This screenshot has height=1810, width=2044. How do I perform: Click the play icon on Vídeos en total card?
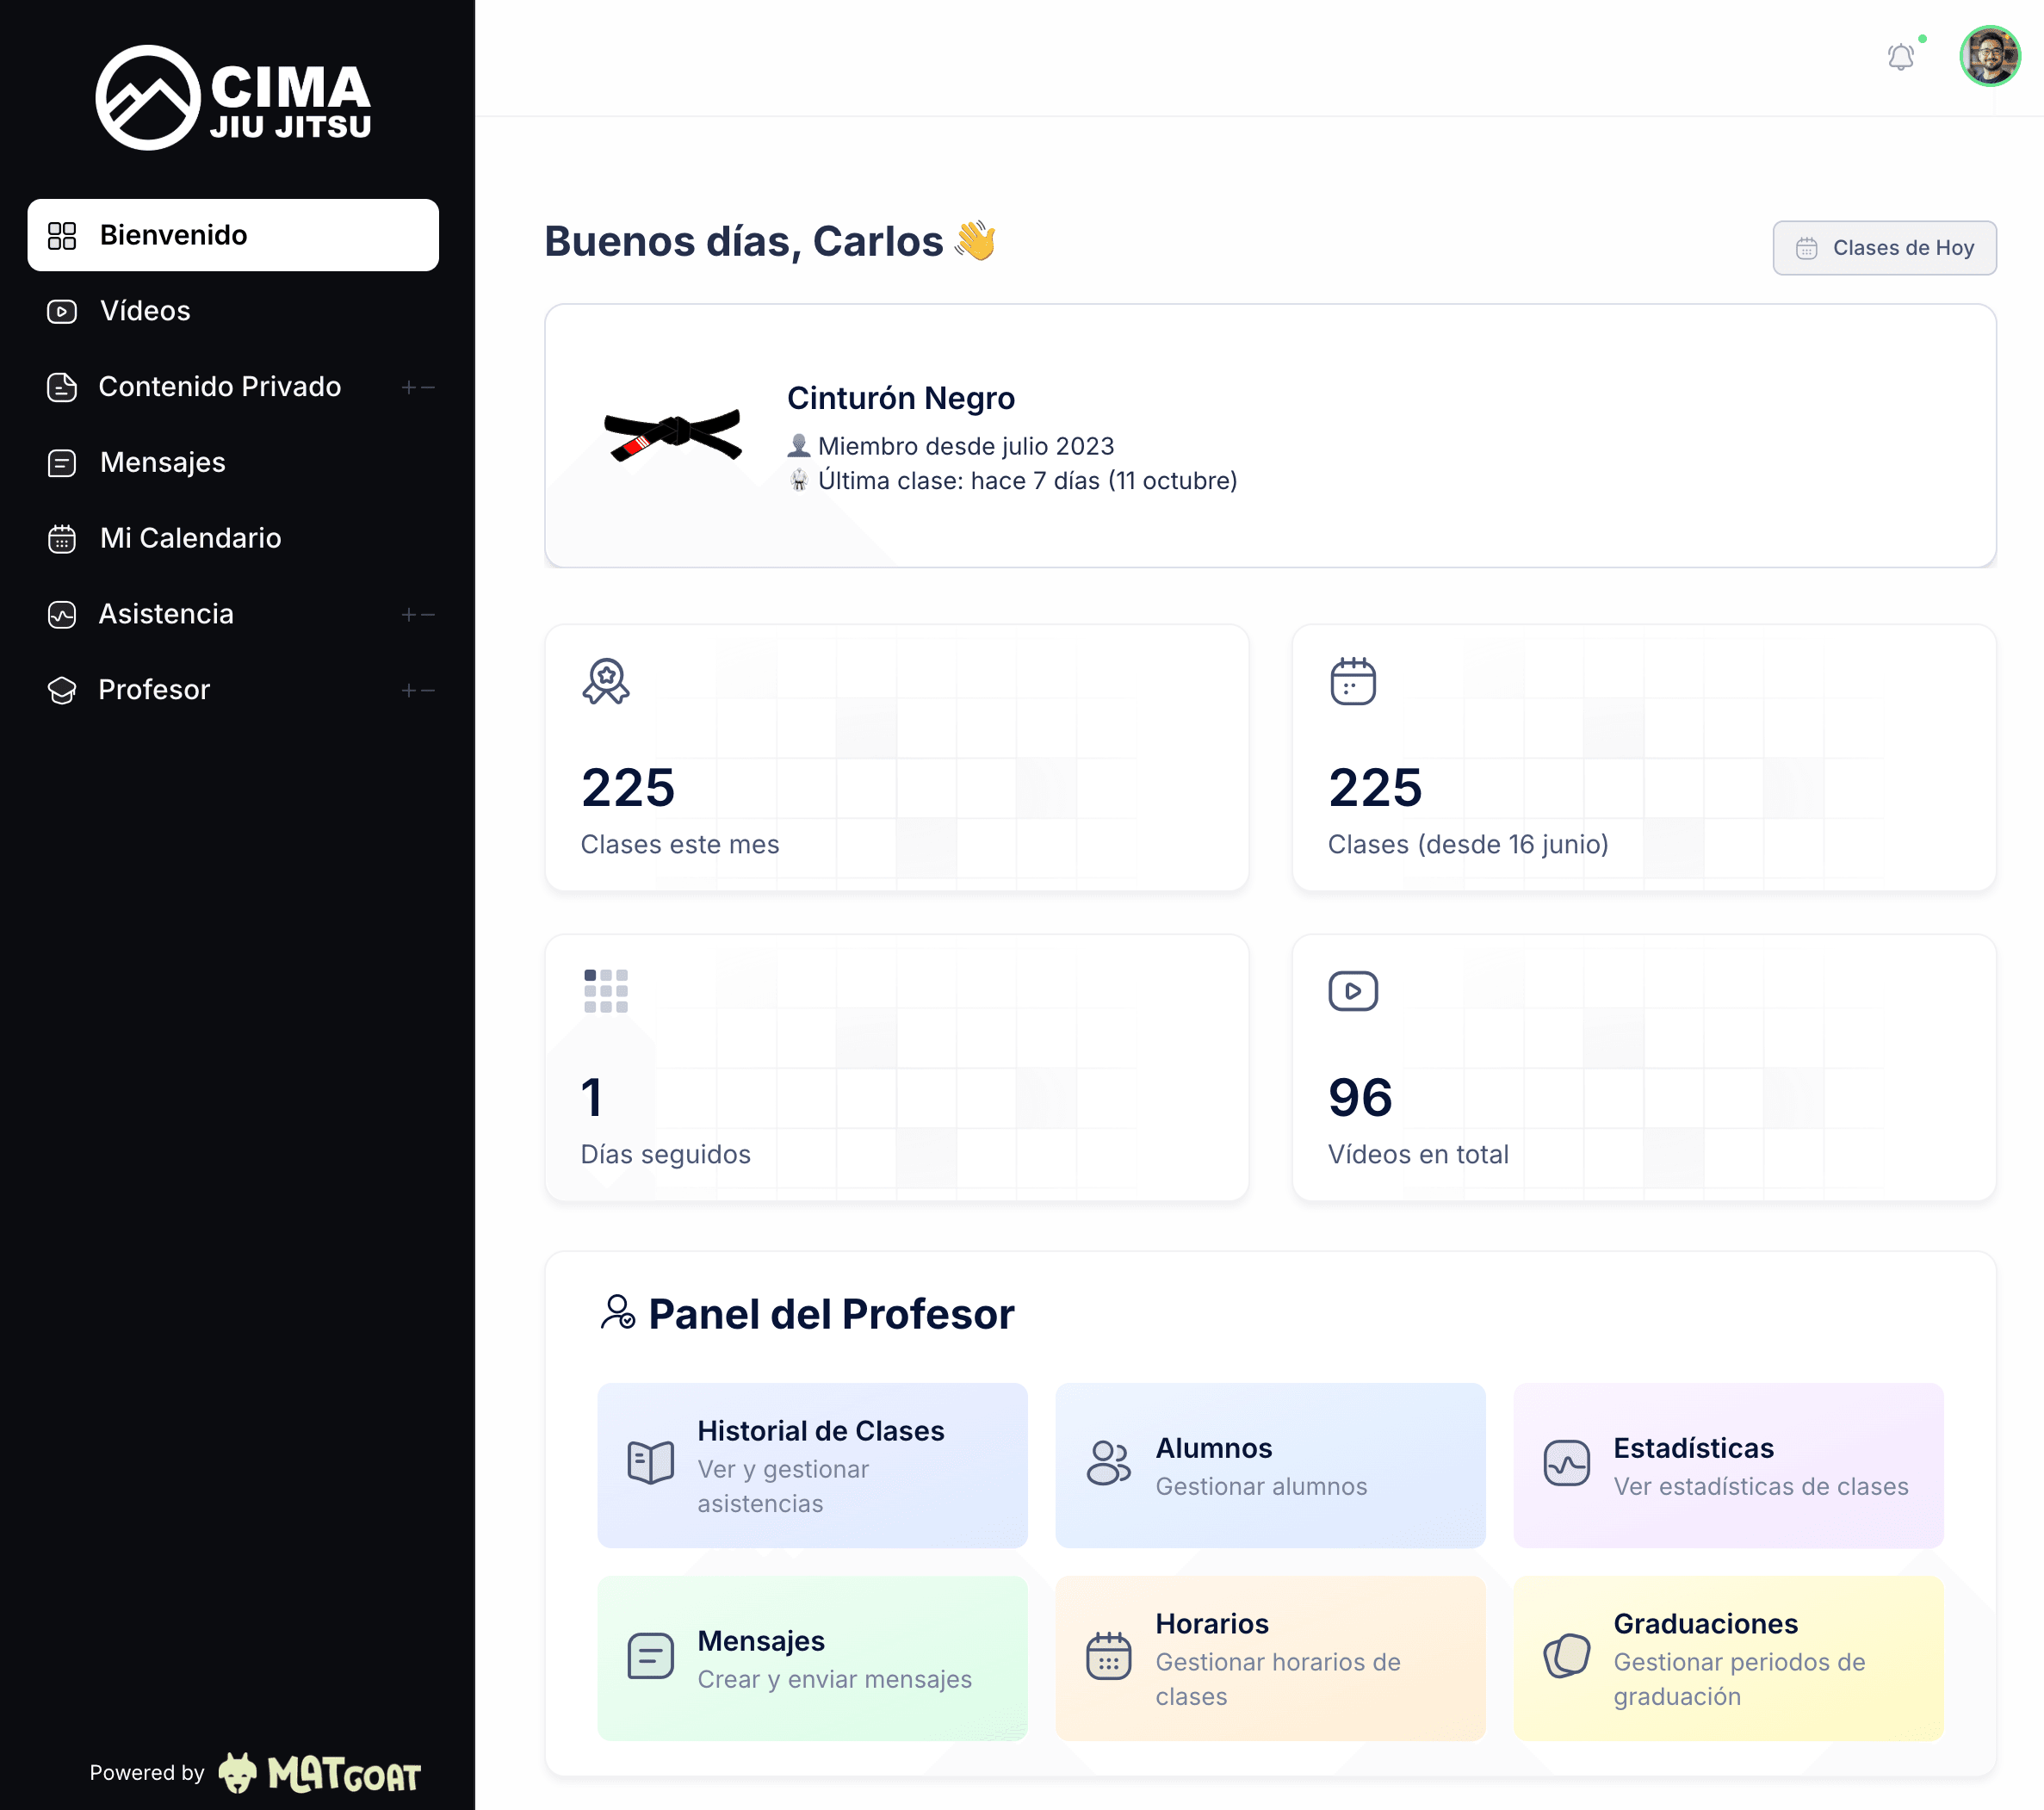tap(1353, 991)
